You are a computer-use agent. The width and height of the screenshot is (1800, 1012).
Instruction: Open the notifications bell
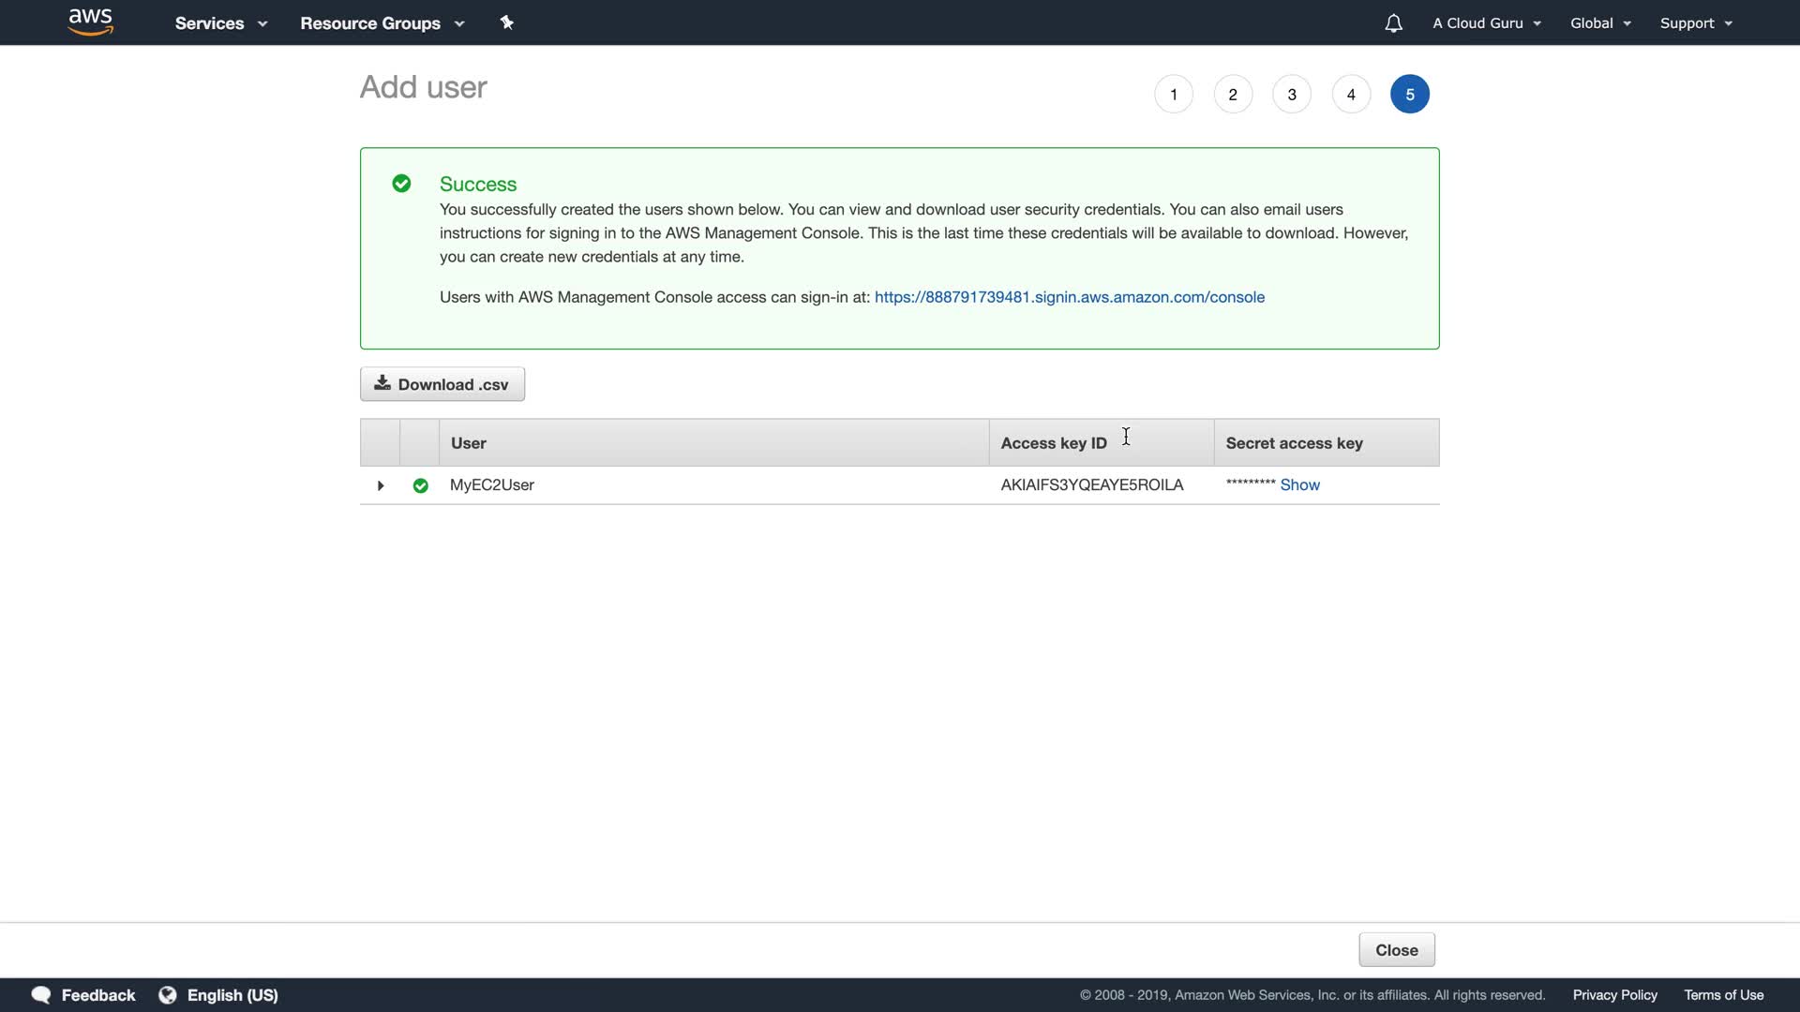[x=1393, y=23]
